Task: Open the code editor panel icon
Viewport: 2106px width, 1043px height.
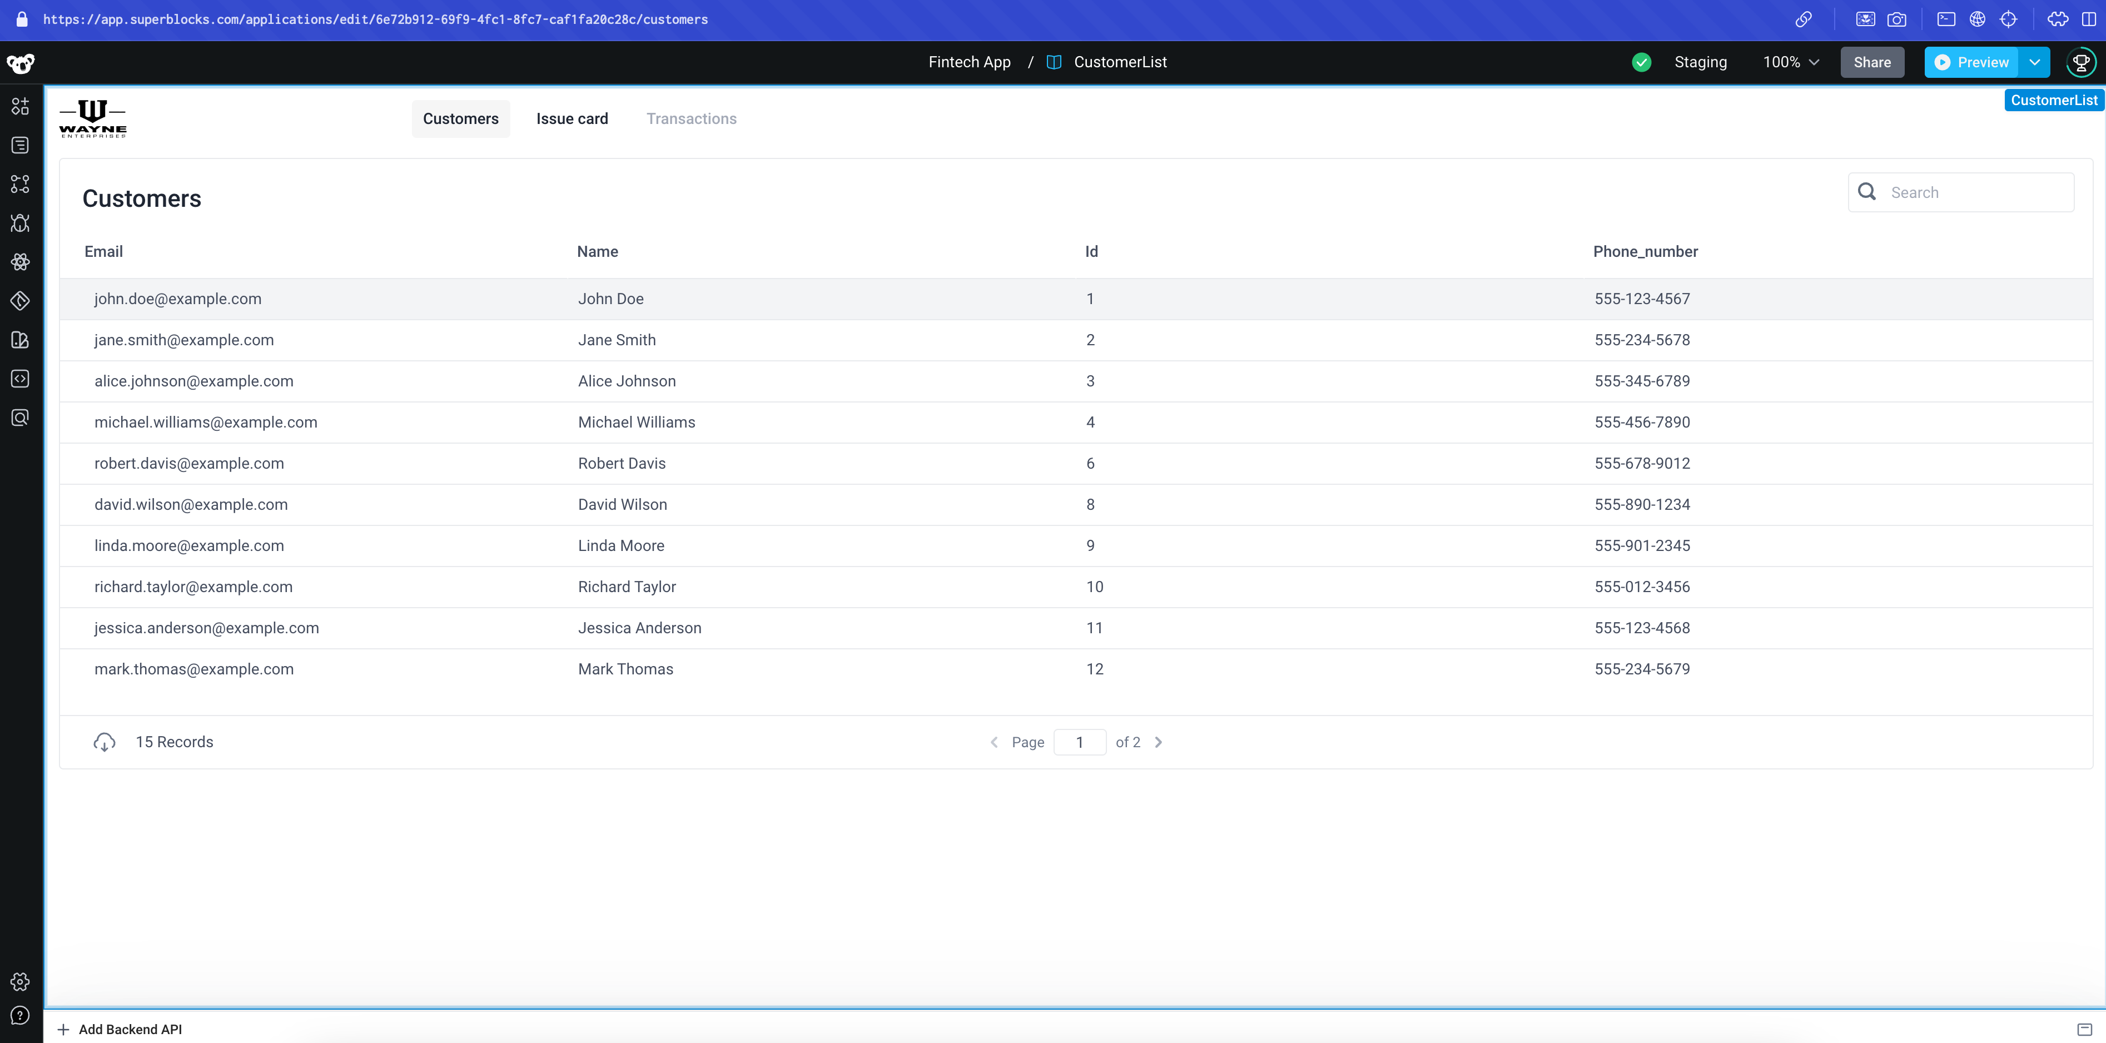Action: pos(19,378)
